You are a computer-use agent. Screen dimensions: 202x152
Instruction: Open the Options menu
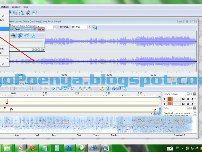5,7
